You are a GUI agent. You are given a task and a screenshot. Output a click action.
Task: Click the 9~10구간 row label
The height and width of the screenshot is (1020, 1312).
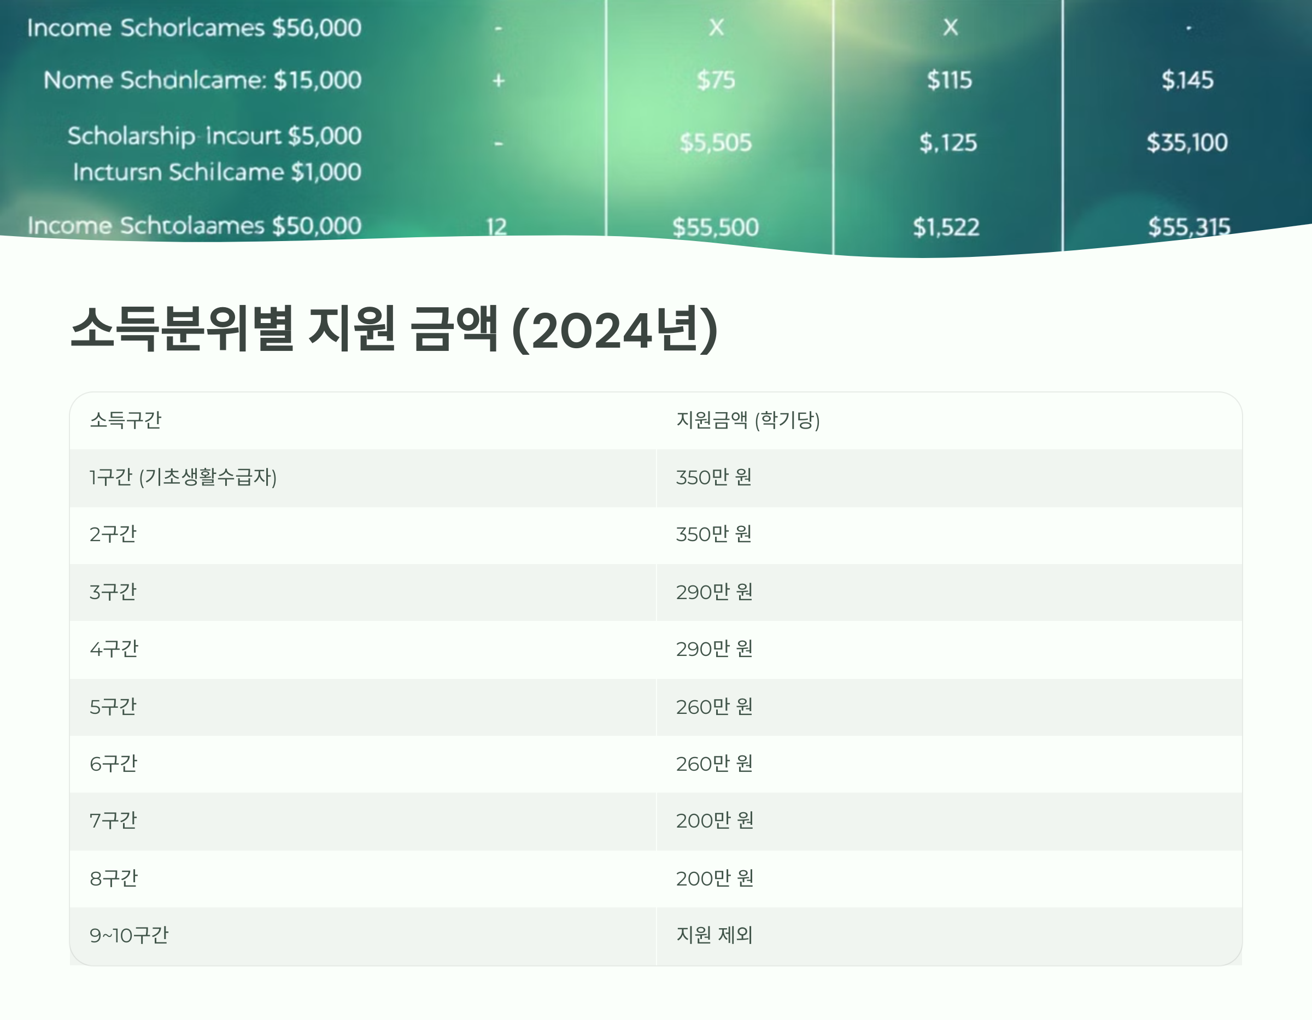pyautogui.click(x=128, y=935)
